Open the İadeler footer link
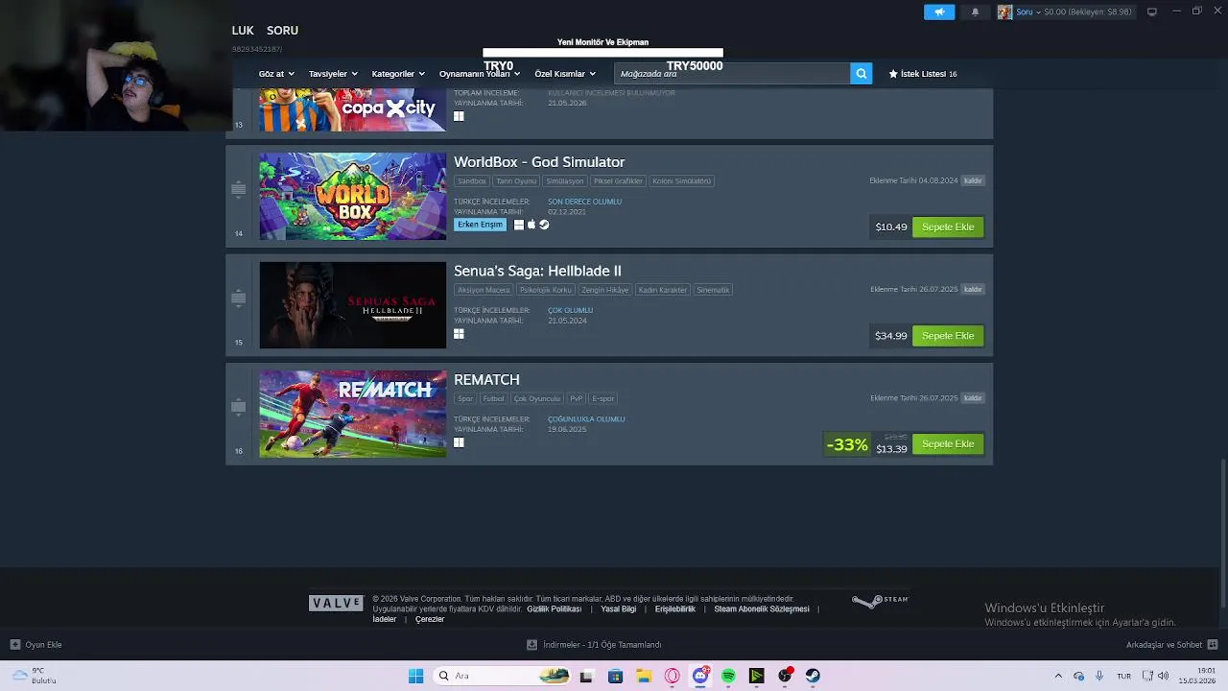Viewport: 1228px width, 691px height. pyautogui.click(x=384, y=619)
